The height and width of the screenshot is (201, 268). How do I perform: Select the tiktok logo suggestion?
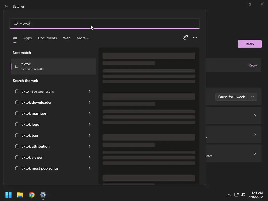click(x=53, y=124)
